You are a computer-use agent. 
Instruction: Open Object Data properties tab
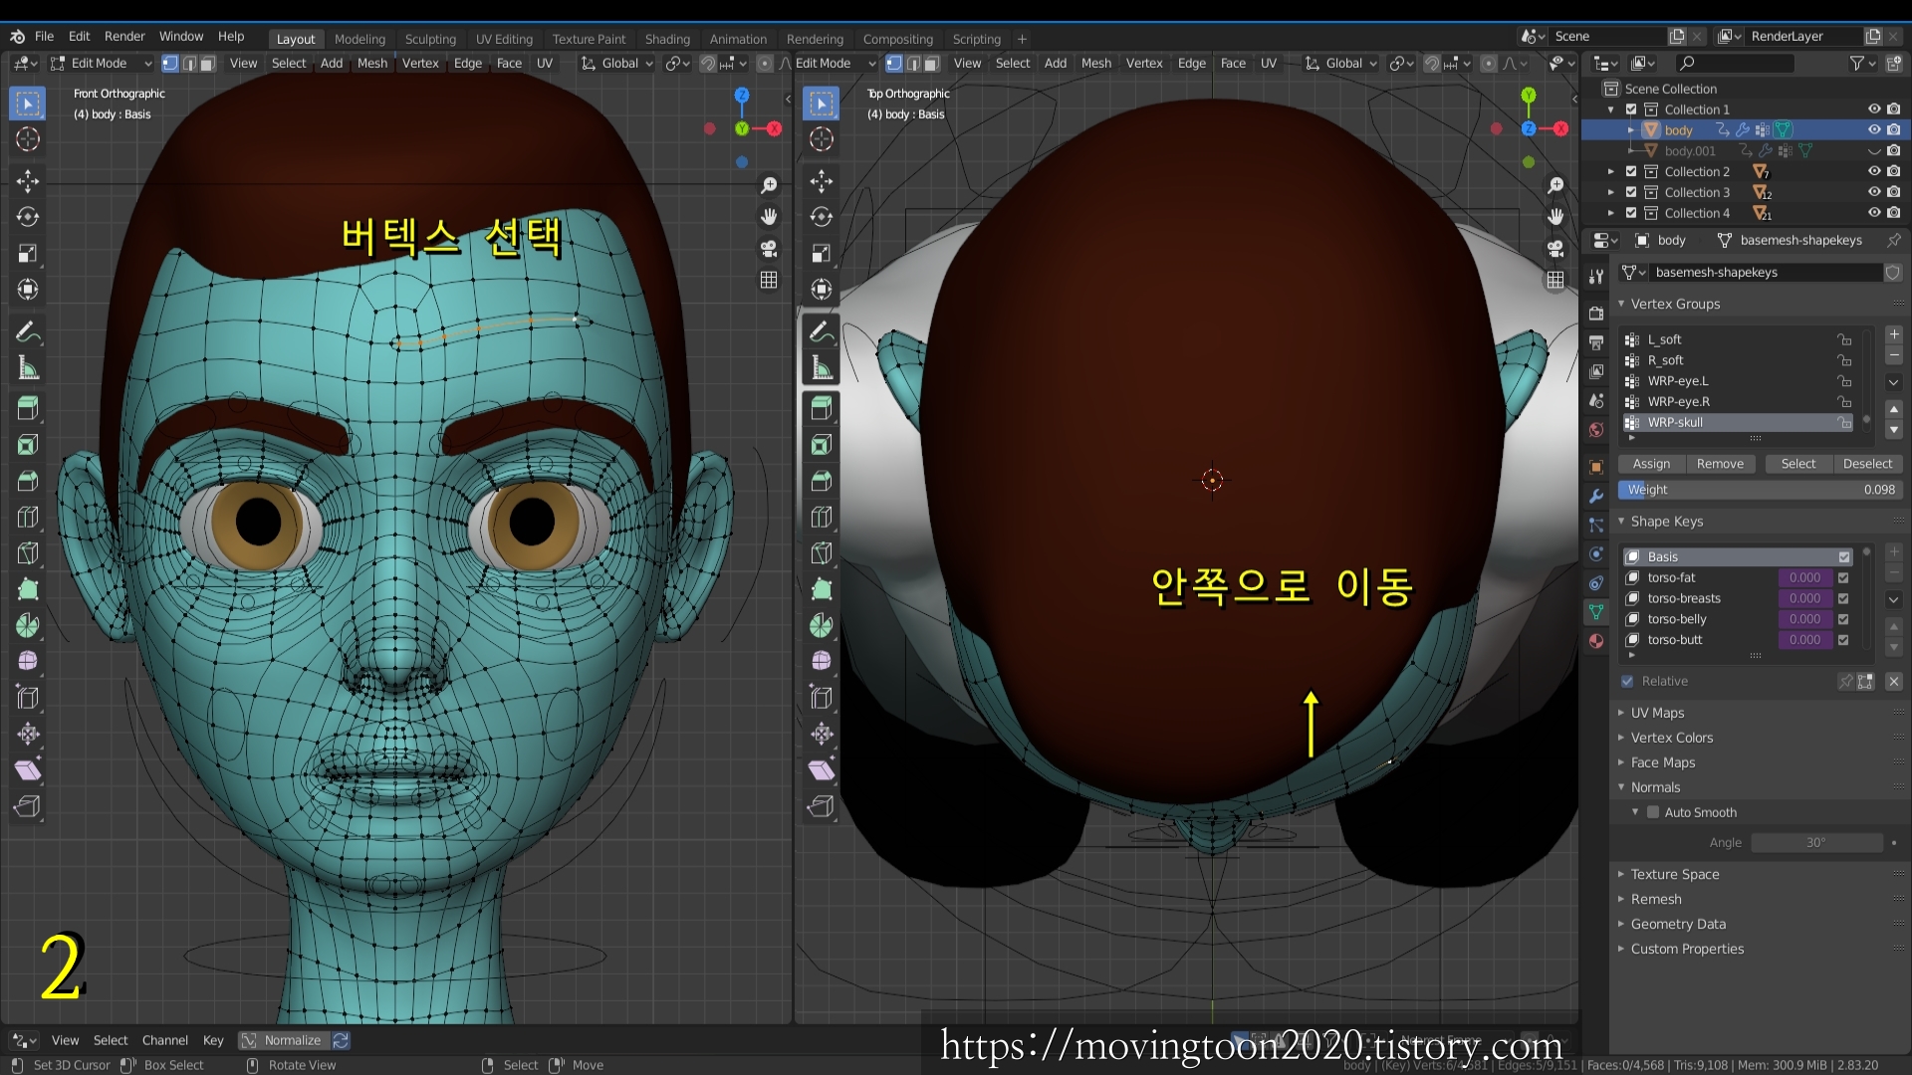point(1596,611)
